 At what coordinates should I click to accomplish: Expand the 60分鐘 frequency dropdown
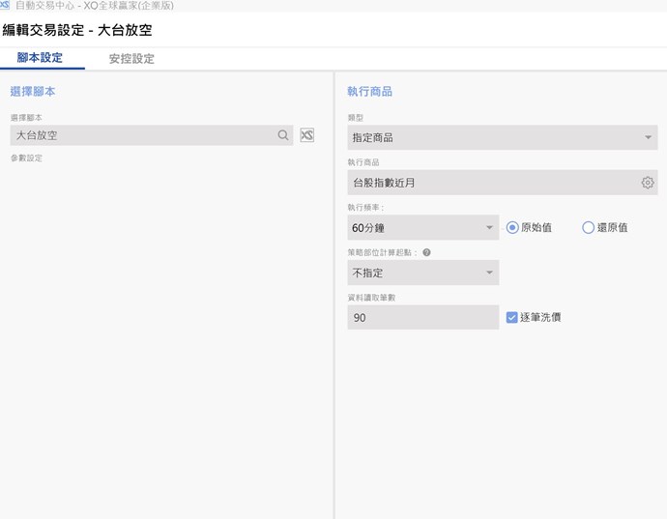[423, 228]
